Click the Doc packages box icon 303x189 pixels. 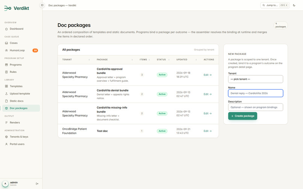click(x=6, y=108)
